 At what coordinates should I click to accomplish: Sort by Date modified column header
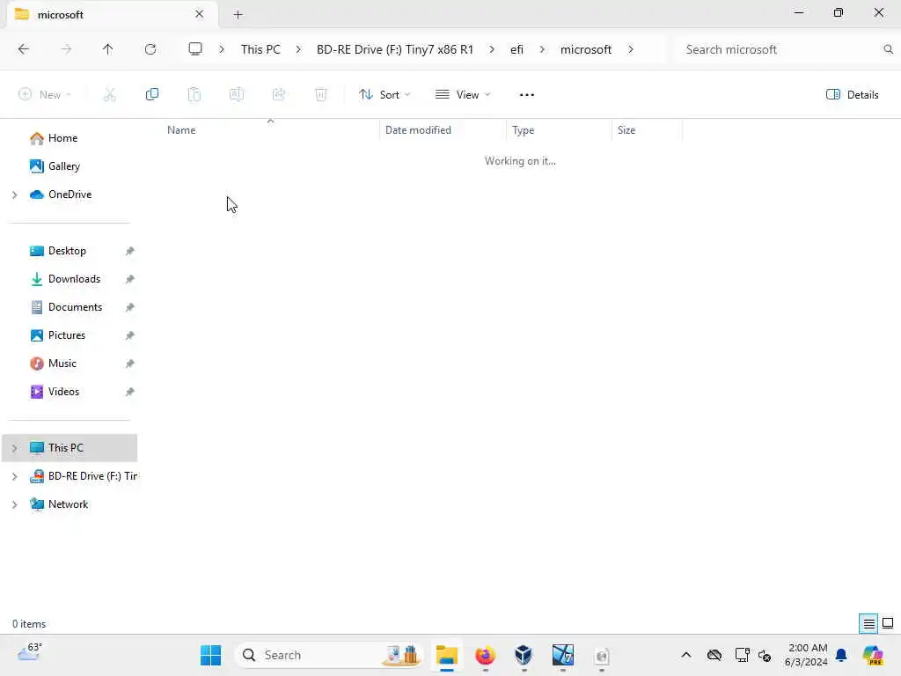point(418,130)
